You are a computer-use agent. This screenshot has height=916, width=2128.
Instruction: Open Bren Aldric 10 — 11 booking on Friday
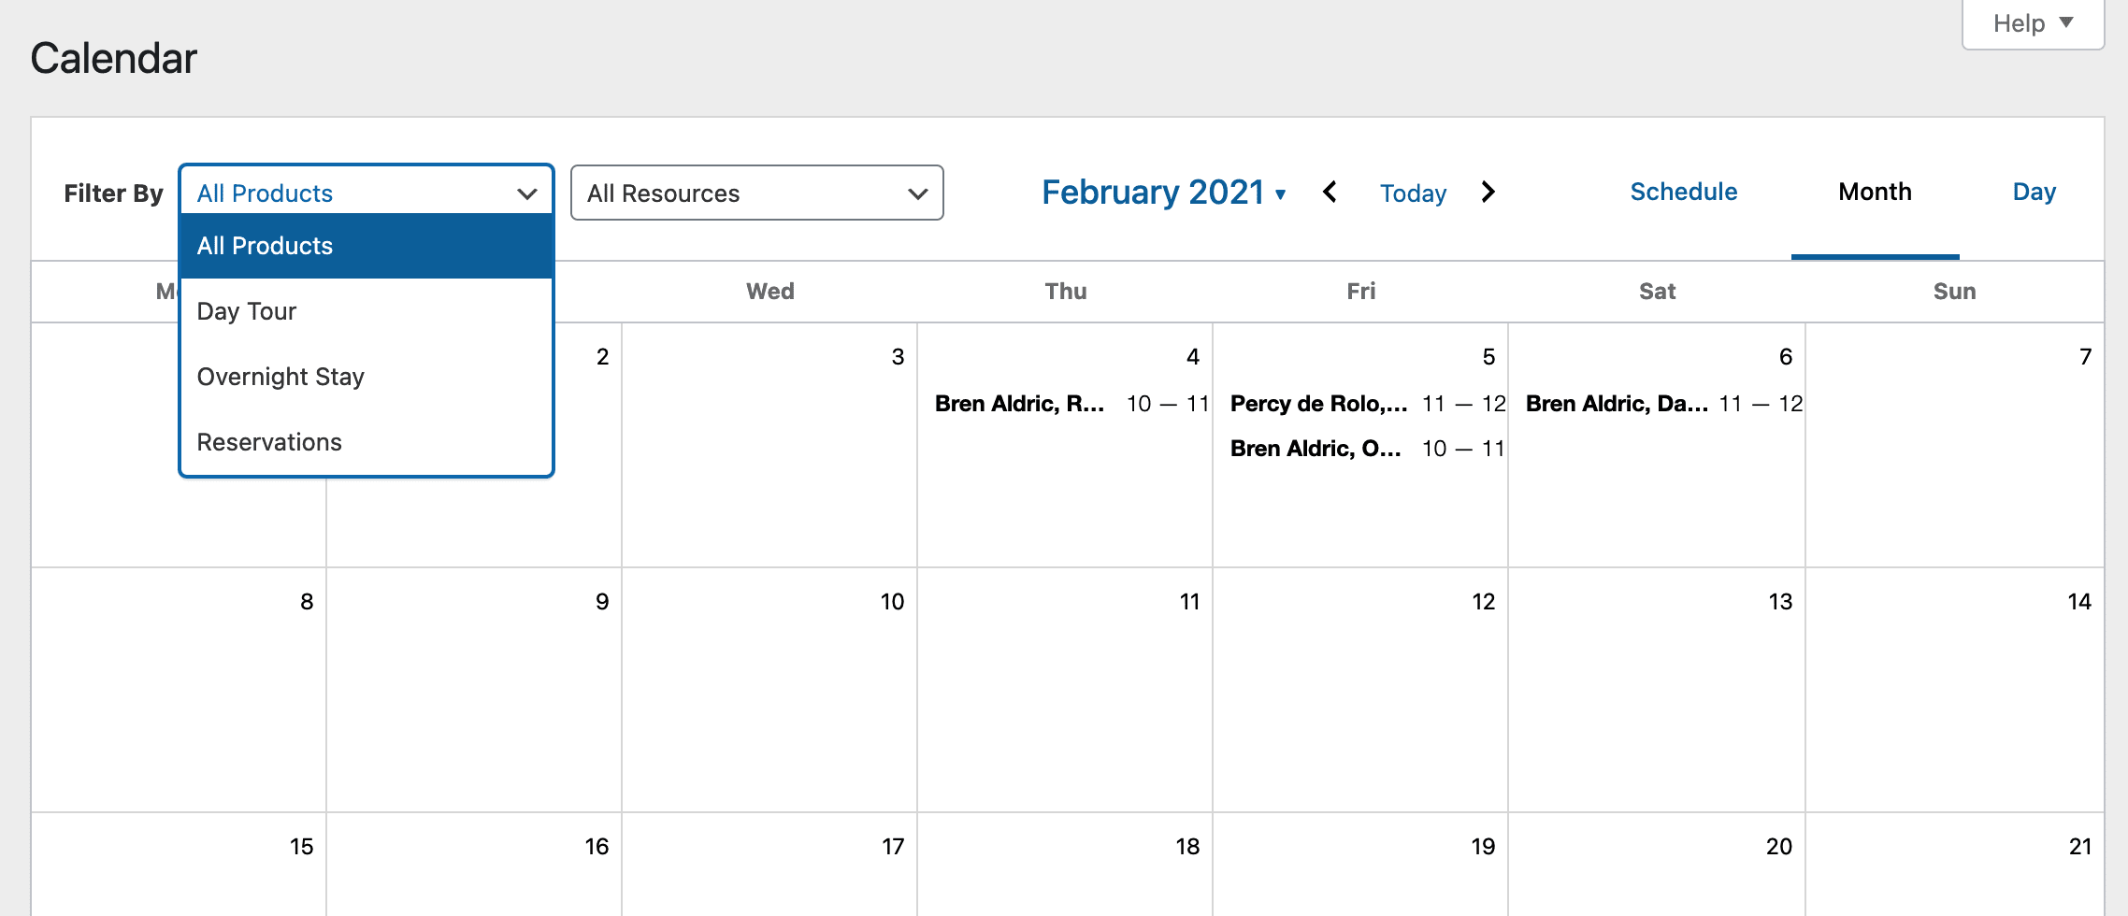click(x=1367, y=449)
